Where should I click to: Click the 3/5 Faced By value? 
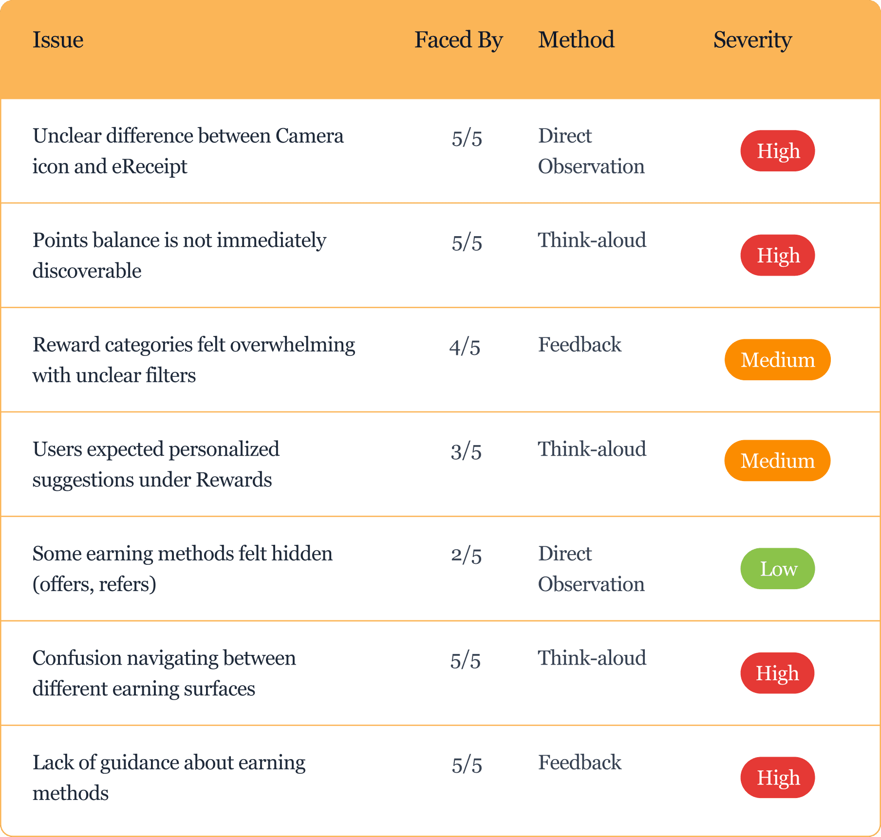click(466, 451)
